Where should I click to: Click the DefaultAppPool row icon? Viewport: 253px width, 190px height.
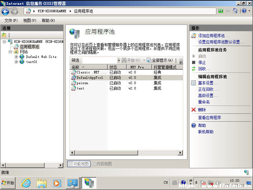[74, 78]
